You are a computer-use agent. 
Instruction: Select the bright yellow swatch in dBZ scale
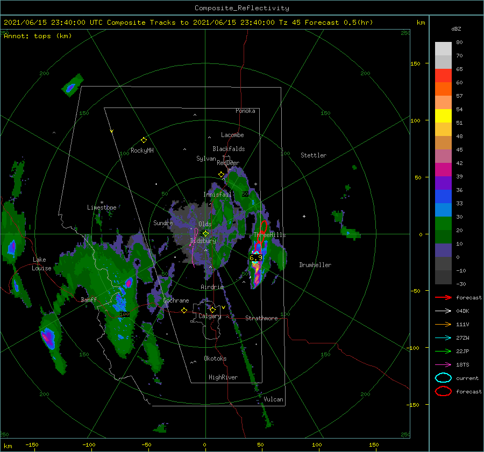pos(443,116)
